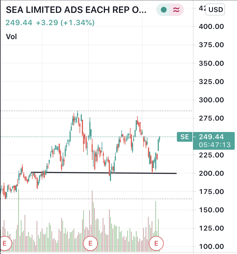237x254 pixels.
Task: Click the pink approximate-data wave icon
Action: point(176,10)
